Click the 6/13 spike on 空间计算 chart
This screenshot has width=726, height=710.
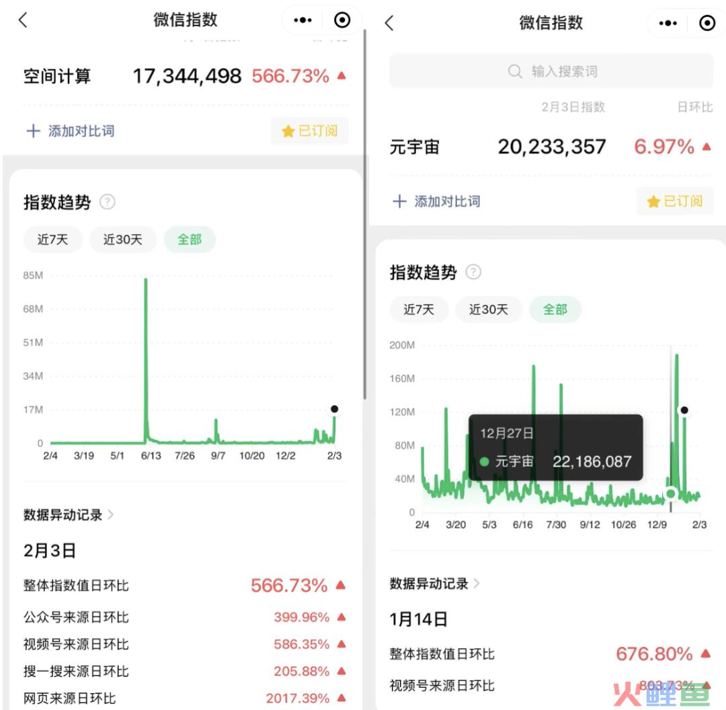point(146,361)
